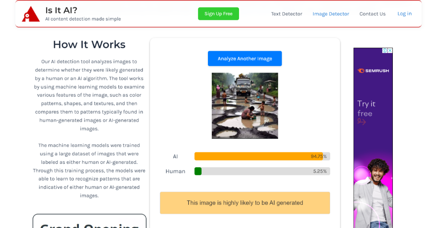Click the AI content detection made simple tagline
The width and height of the screenshot is (435, 228).
click(x=83, y=19)
